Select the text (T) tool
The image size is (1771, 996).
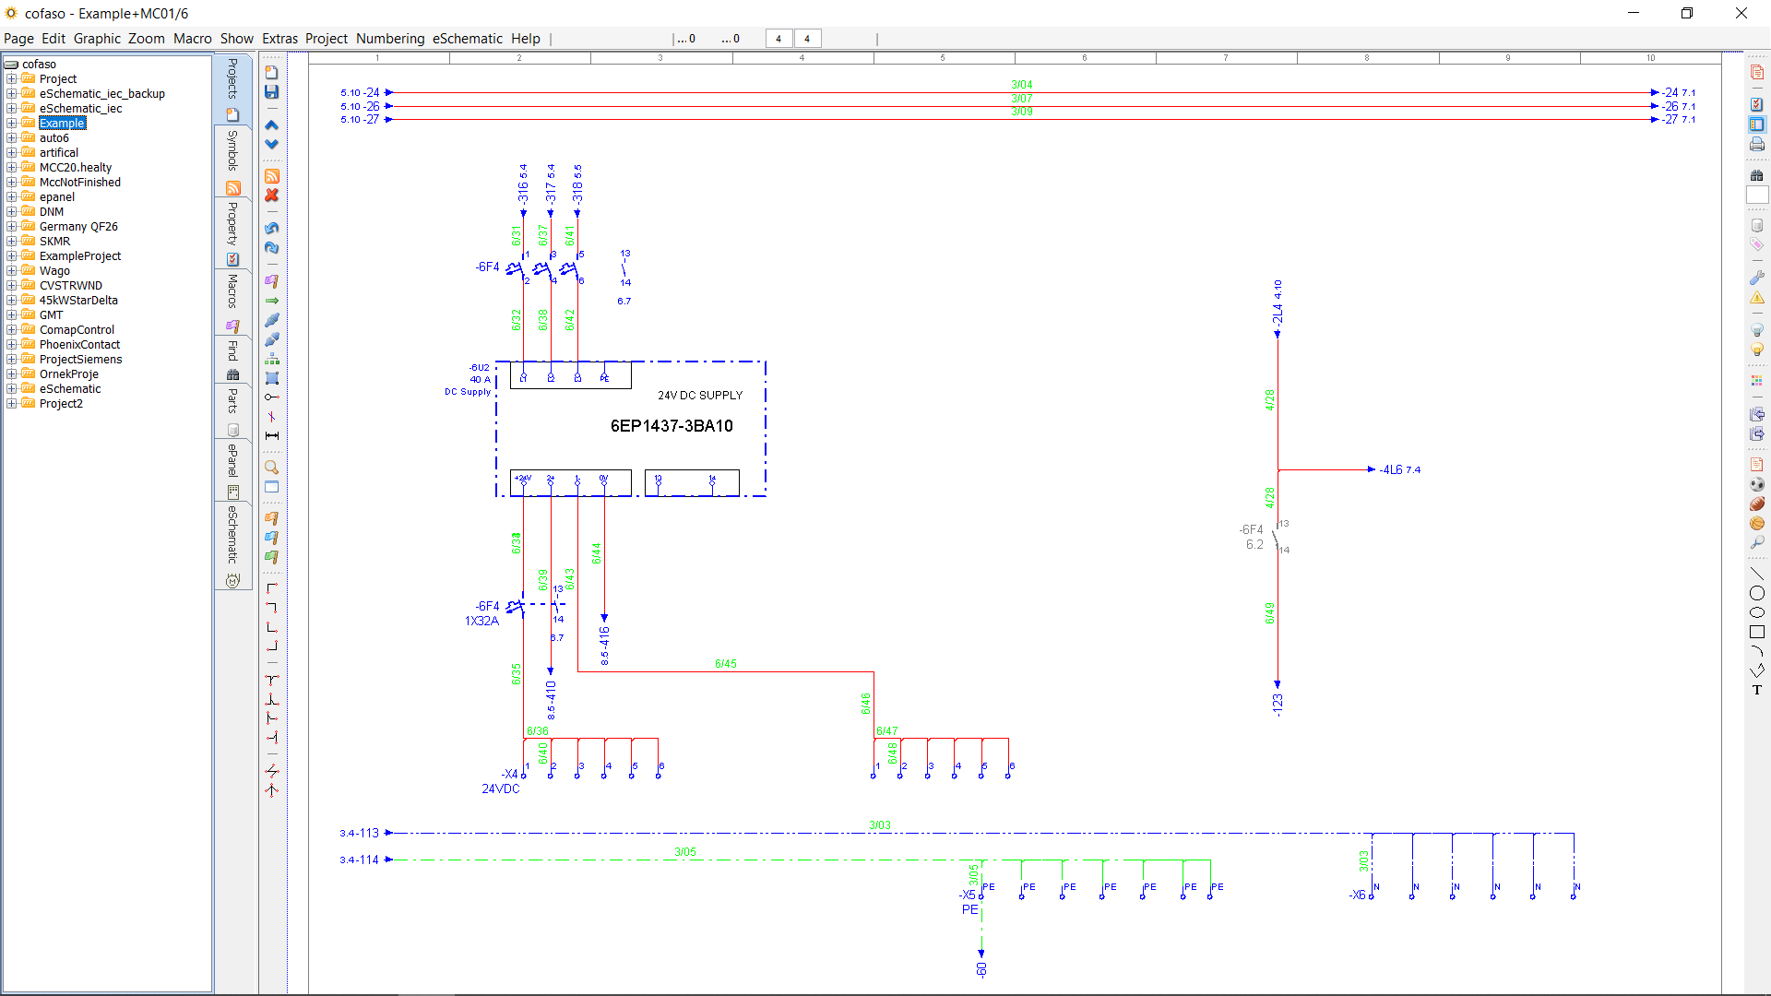[1756, 690]
